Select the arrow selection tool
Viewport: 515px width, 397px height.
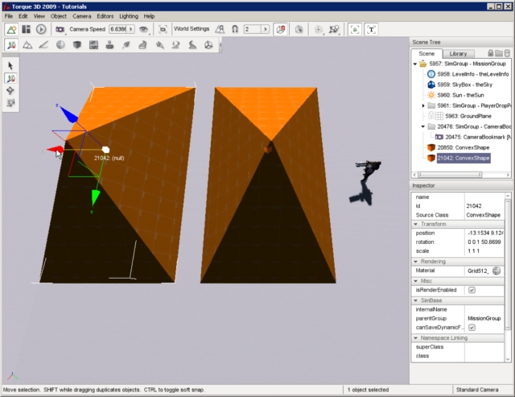click(x=11, y=65)
